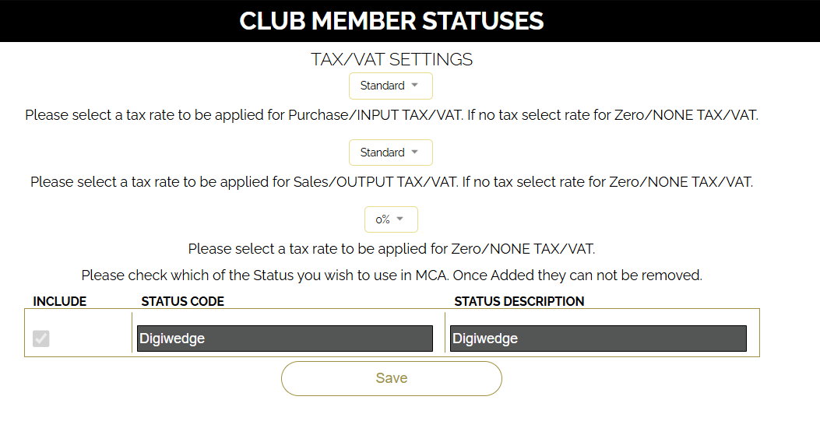Click the Purchase/INPUT TAX/VAT instruction text
The width and height of the screenshot is (820, 428).
click(x=392, y=115)
